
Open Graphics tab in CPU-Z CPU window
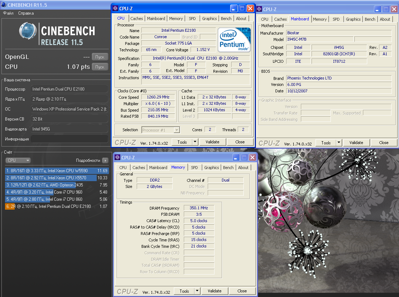(209, 19)
